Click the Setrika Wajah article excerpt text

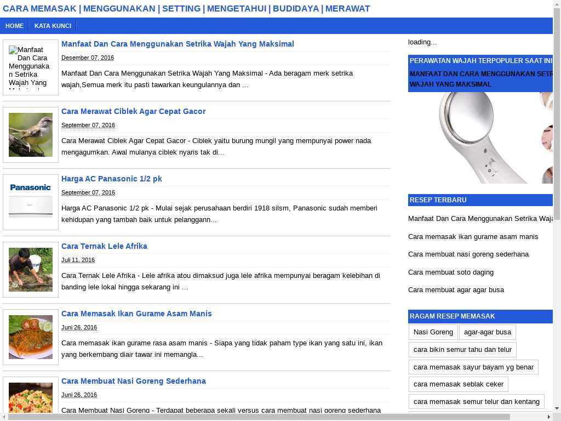[x=207, y=79]
